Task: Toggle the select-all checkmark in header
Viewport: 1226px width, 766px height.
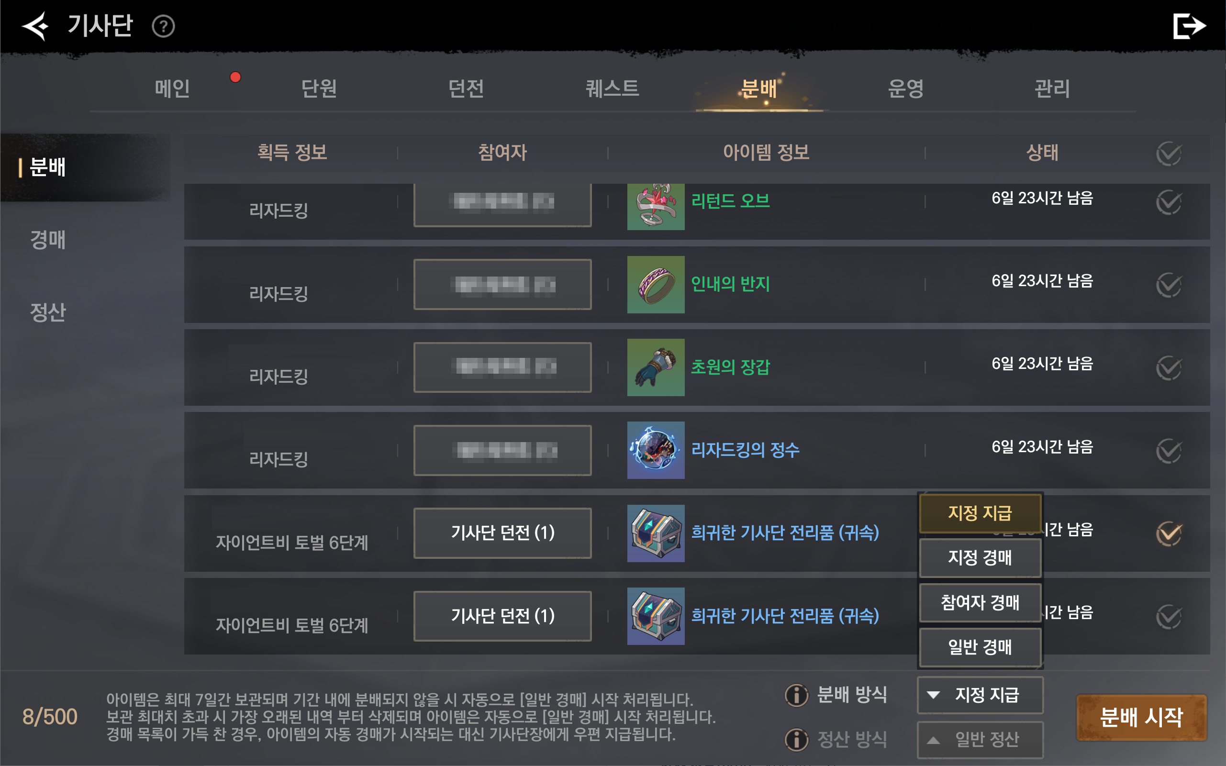Action: (x=1169, y=153)
